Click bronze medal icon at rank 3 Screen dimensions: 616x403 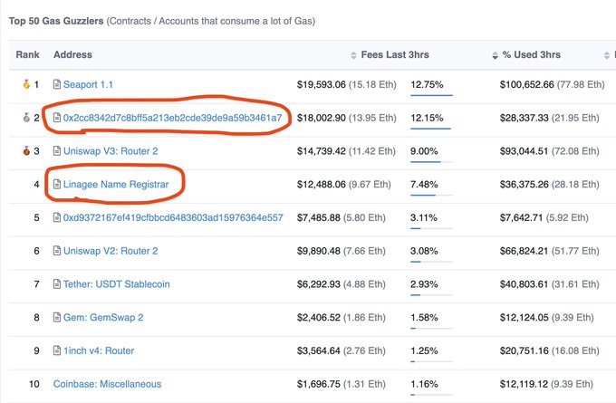pyautogui.click(x=26, y=151)
